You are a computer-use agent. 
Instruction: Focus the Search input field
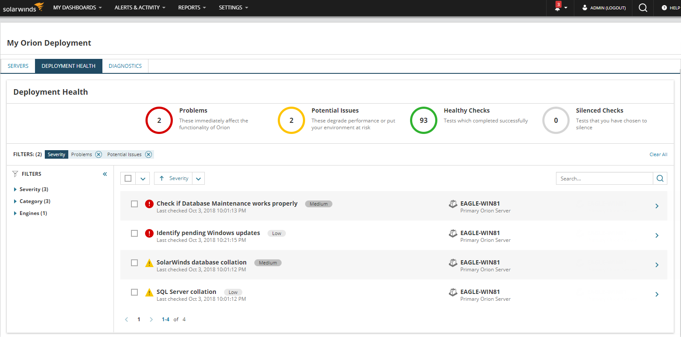click(604, 178)
